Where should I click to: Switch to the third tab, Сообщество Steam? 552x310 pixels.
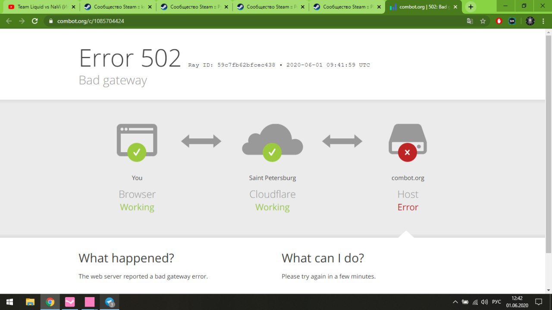(194, 7)
